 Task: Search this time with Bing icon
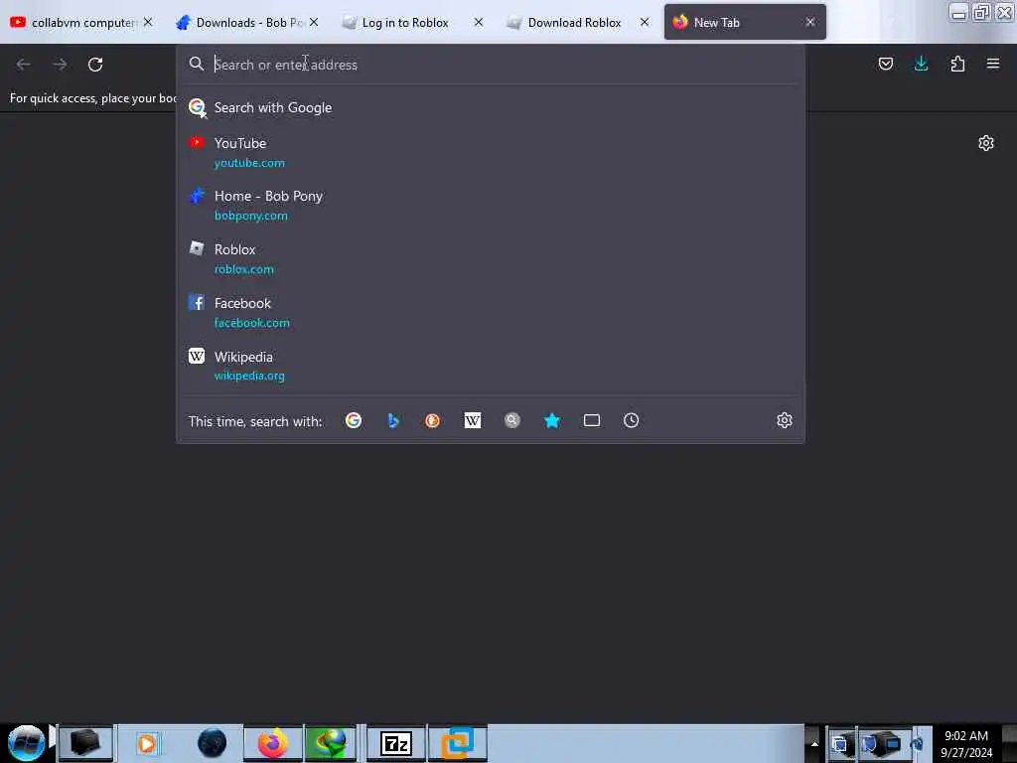coord(393,420)
